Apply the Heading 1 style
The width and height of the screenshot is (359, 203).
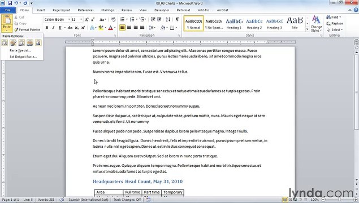pyautogui.click(x=234, y=24)
